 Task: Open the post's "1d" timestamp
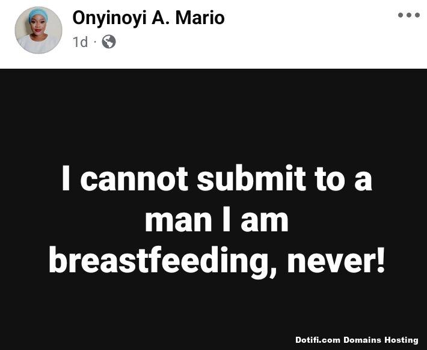pyautogui.click(x=79, y=42)
